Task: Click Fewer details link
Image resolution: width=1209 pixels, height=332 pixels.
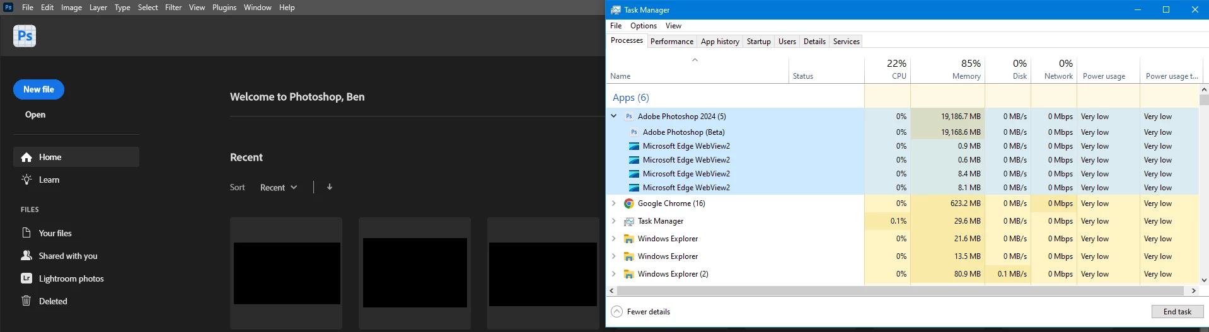Action: pyautogui.click(x=649, y=312)
